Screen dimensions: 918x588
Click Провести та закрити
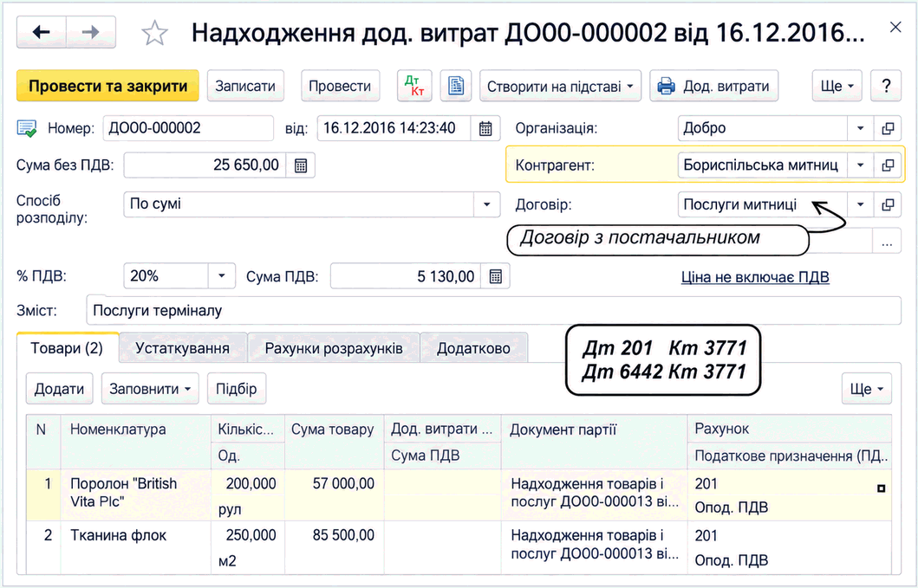click(x=107, y=86)
